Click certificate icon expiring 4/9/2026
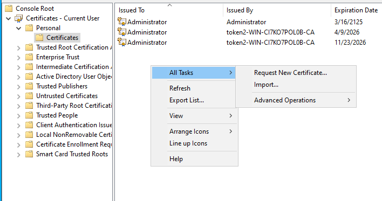This screenshot has height=201, width=382. [x=122, y=32]
